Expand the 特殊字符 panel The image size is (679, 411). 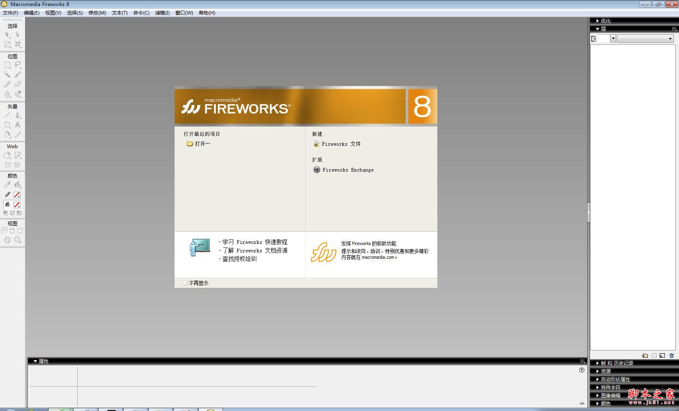pos(598,388)
